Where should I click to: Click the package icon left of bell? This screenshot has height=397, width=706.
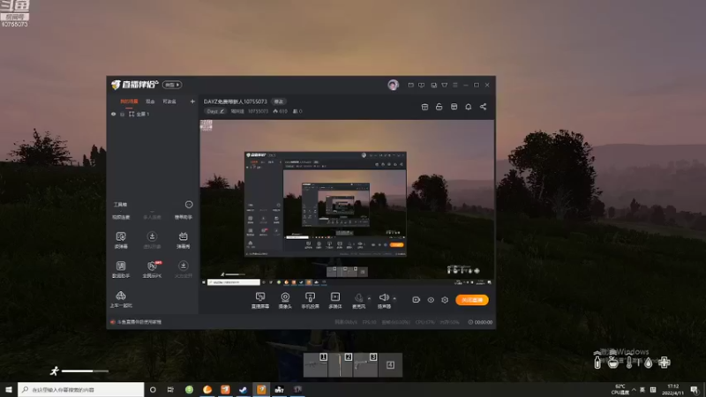(454, 107)
